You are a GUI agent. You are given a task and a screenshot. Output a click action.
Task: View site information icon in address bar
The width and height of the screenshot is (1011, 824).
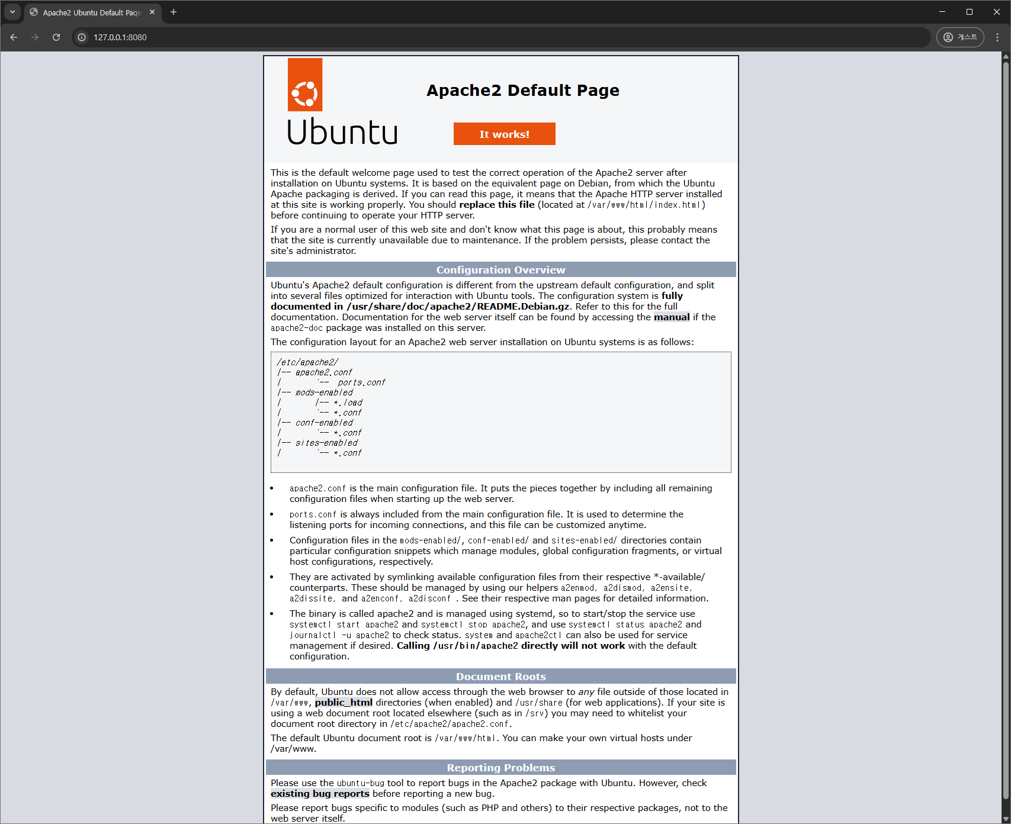tap(82, 37)
